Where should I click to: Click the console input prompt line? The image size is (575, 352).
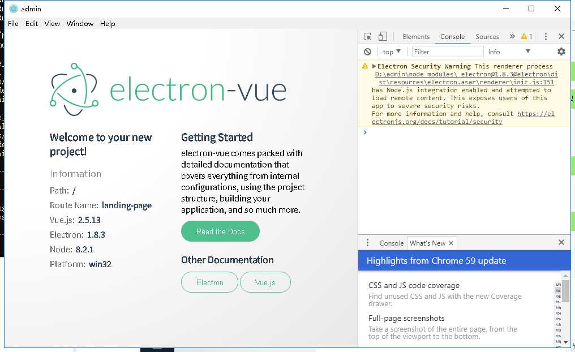tap(464, 132)
